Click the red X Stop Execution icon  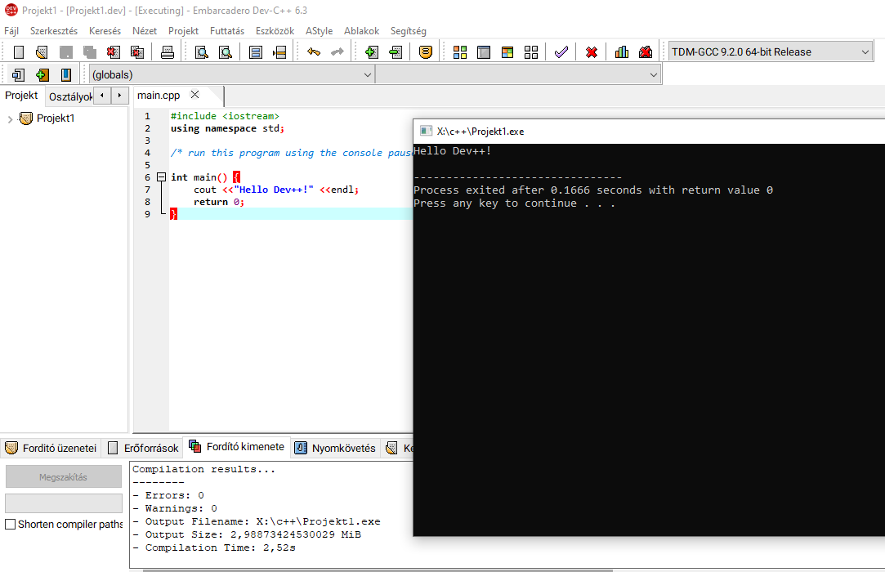pyautogui.click(x=592, y=52)
